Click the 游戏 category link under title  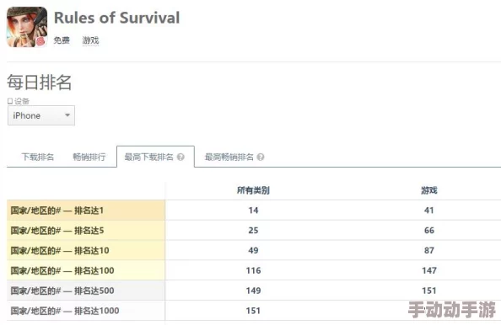pyautogui.click(x=90, y=40)
